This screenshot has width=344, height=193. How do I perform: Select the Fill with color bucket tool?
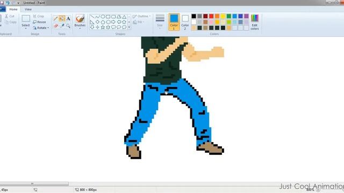62,19
